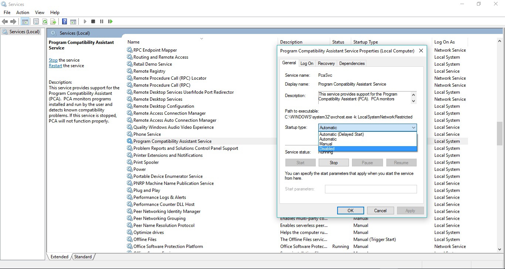Choose the plain Automatic option in the open list
This screenshot has width=505, height=269.
tap(367, 139)
